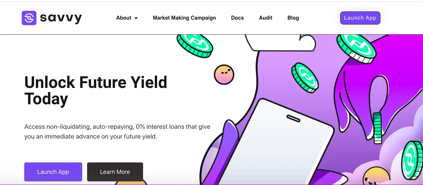Click the hero Launch App button
Viewport: 423px width, 185px height.
[53, 172]
